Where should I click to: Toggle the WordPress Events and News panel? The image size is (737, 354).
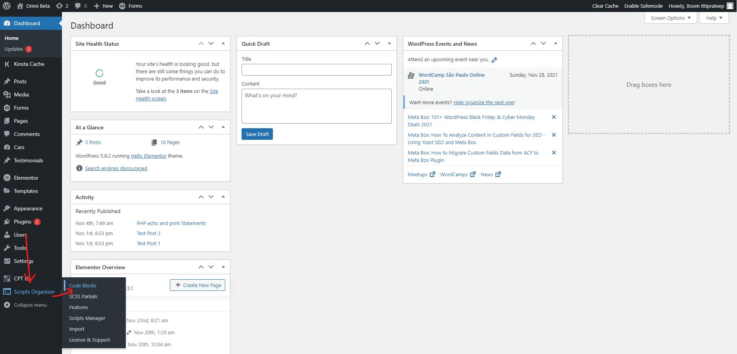pyautogui.click(x=555, y=43)
